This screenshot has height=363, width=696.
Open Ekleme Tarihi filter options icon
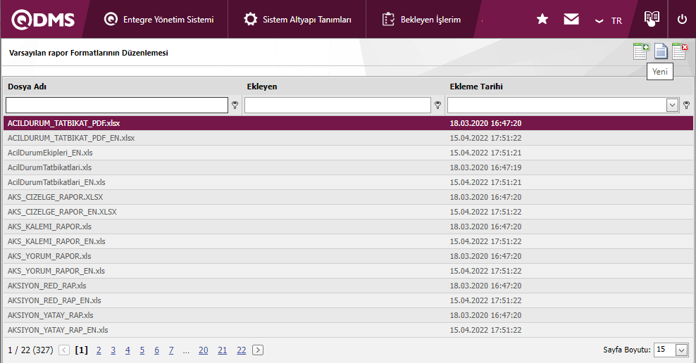pos(686,105)
